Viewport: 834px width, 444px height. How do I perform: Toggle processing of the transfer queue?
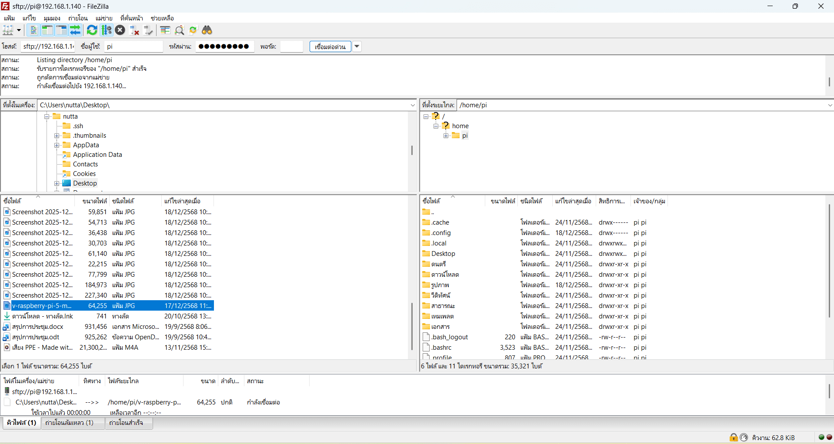(107, 30)
